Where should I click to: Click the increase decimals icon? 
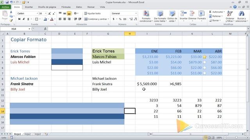(131, 19)
